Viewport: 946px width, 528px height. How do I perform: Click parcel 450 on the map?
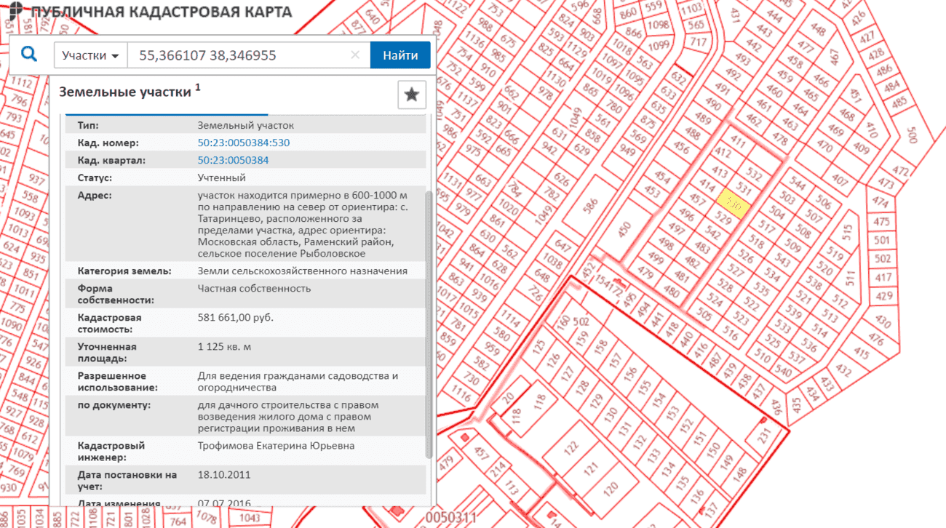[626, 230]
